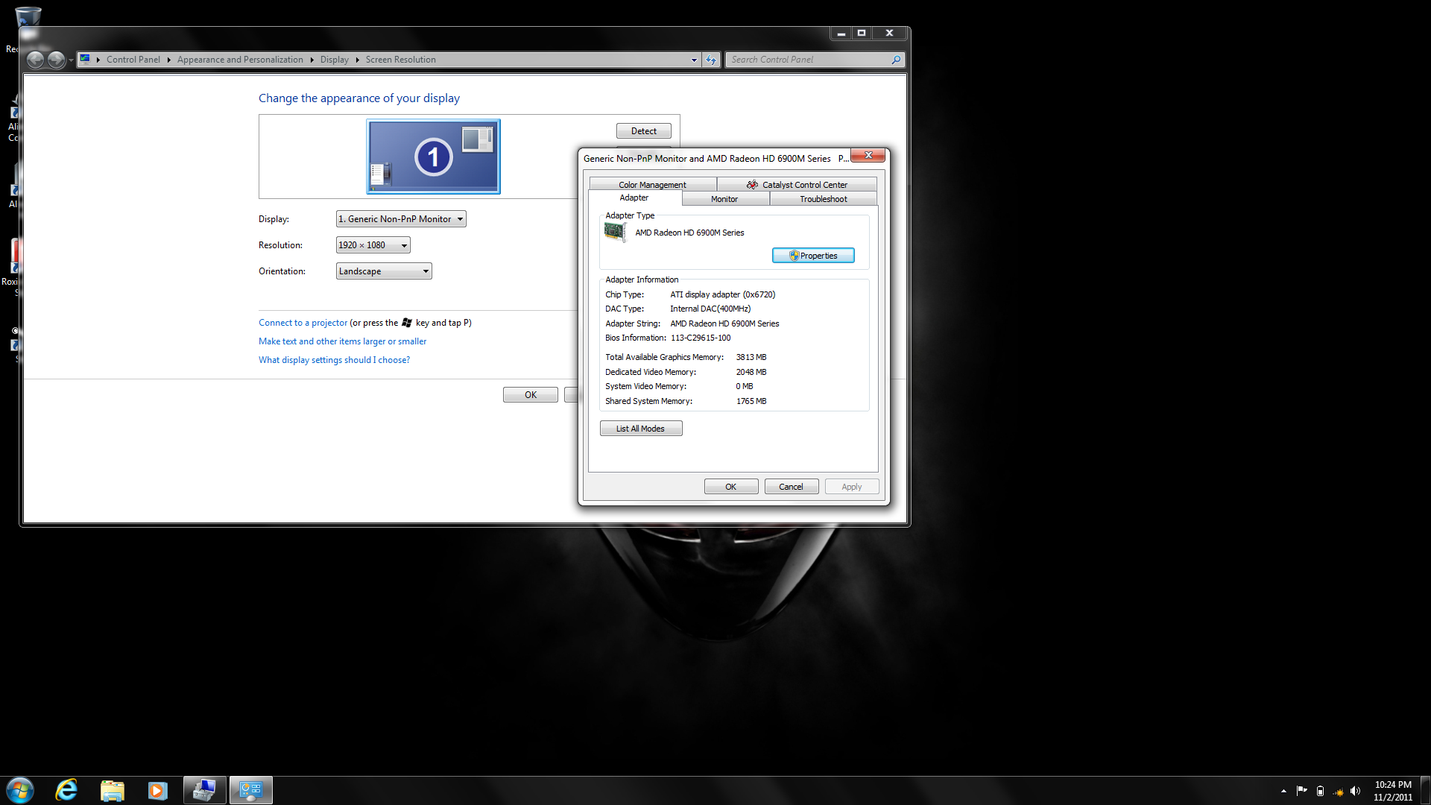This screenshot has height=805, width=1431.
Task: Click the Show desktop strip at taskbar end
Action: [1425, 790]
